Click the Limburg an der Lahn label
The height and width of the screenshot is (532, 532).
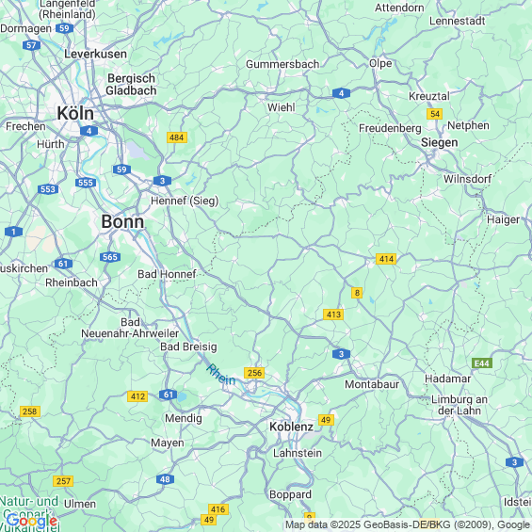click(459, 405)
